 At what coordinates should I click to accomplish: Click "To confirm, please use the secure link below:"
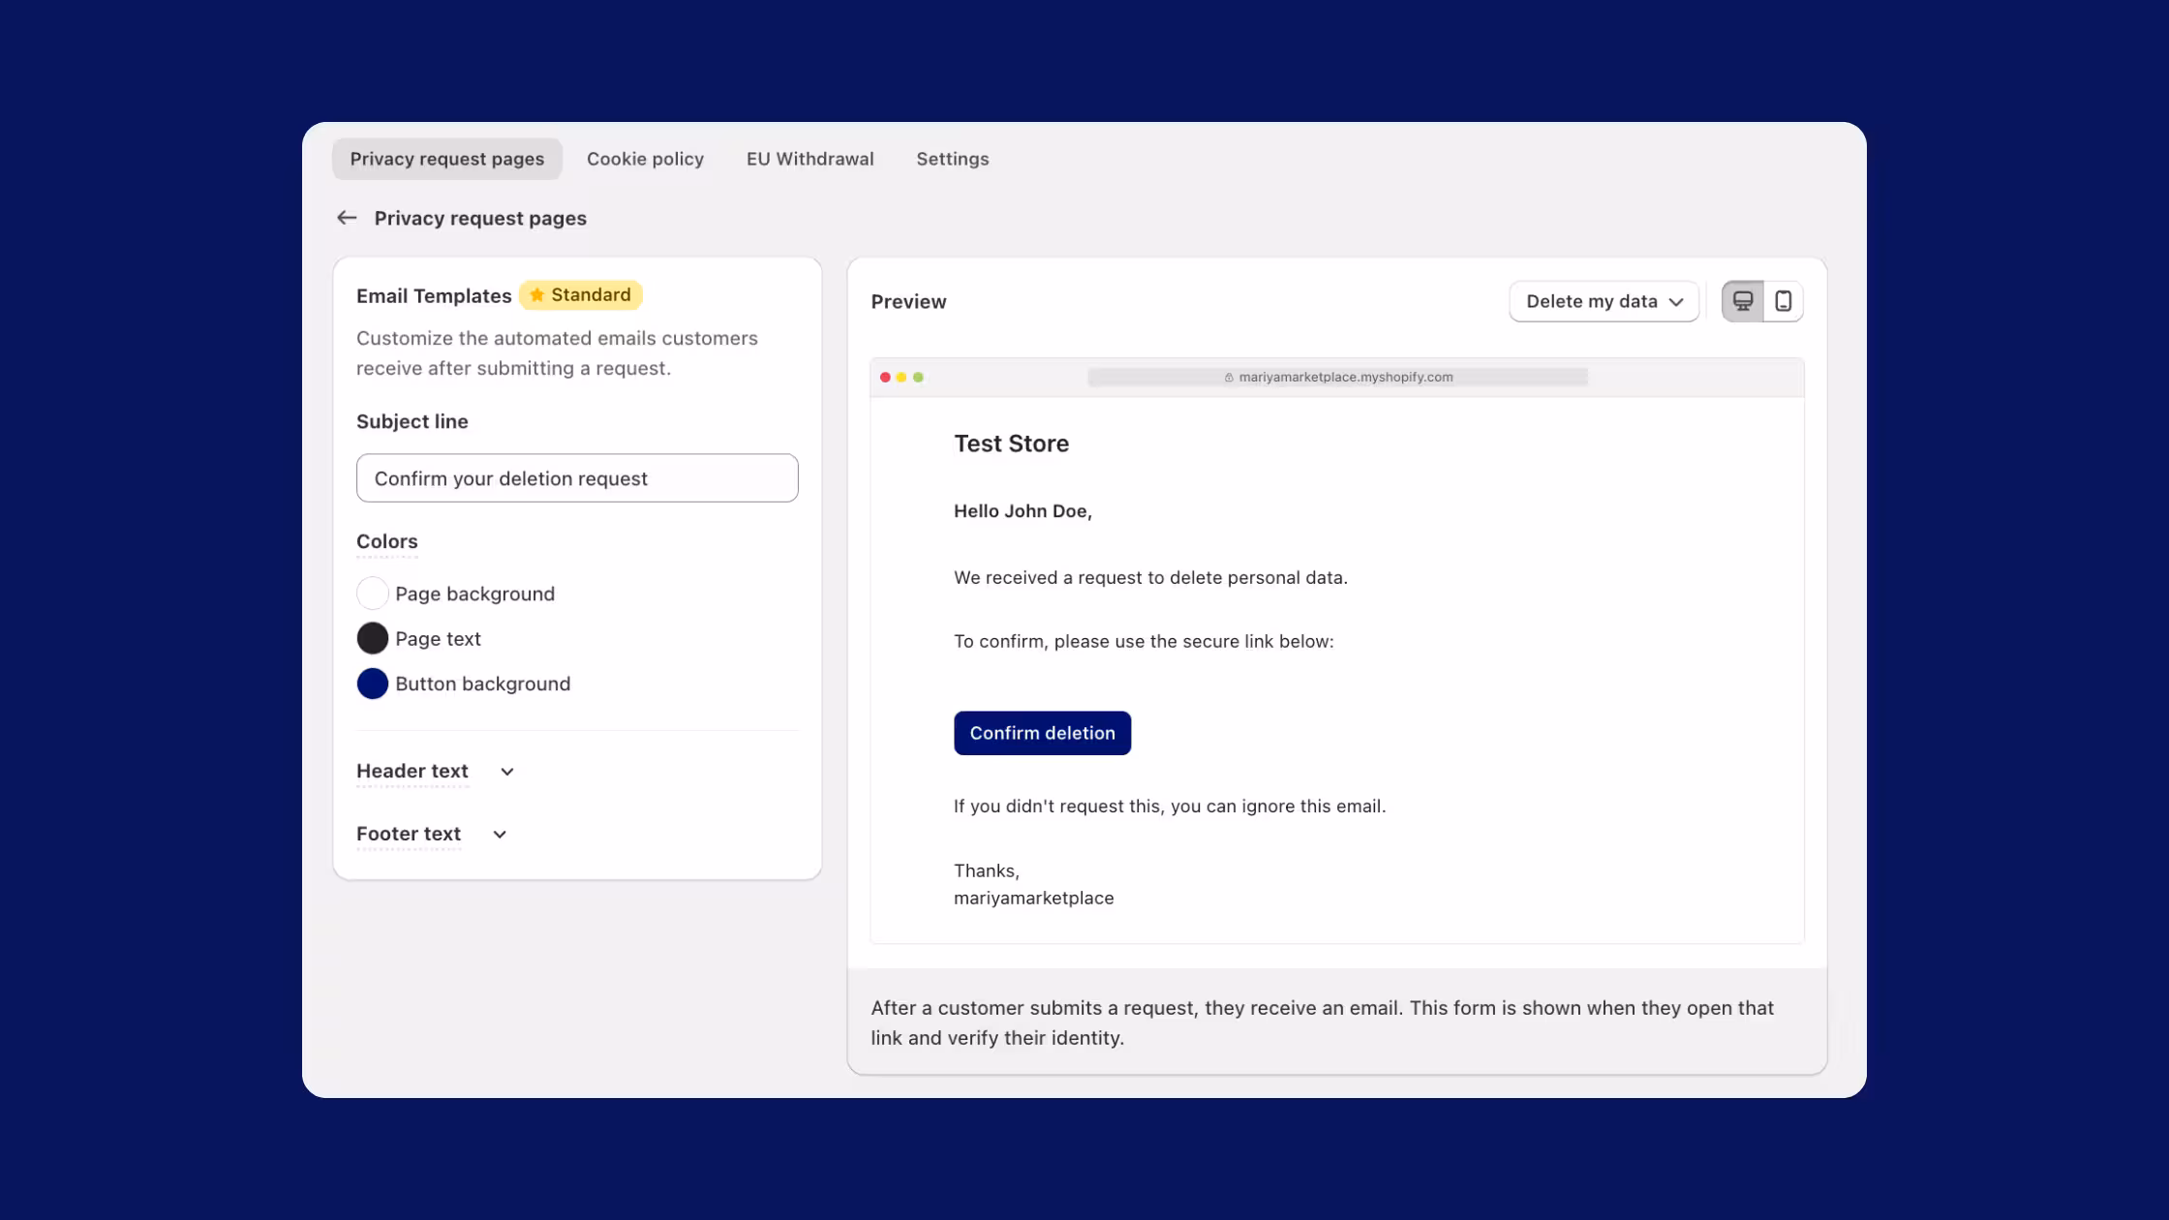[1144, 642]
